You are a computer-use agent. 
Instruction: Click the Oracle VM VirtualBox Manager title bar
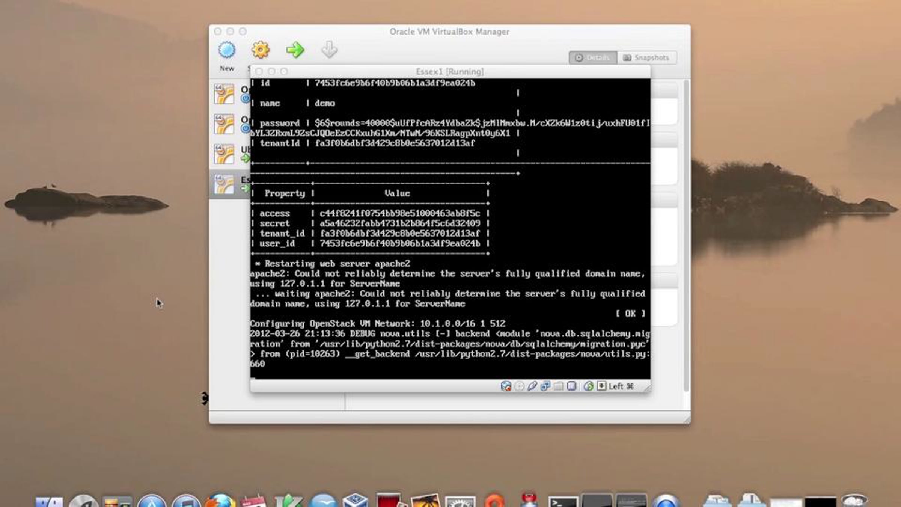coord(450,32)
